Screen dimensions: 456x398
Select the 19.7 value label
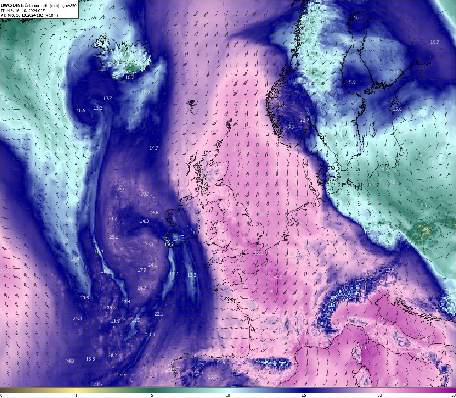(435, 42)
